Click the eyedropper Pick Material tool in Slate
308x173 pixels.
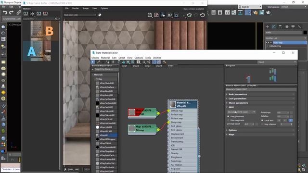click(x=98, y=62)
